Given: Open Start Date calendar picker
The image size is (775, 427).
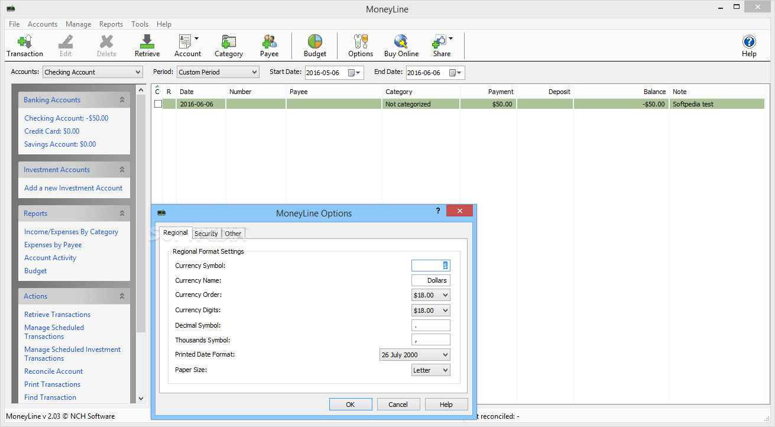Looking at the screenshot, I should [x=354, y=73].
